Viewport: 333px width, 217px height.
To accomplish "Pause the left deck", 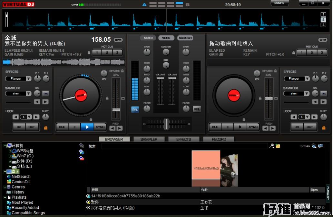I will pos(74,127).
